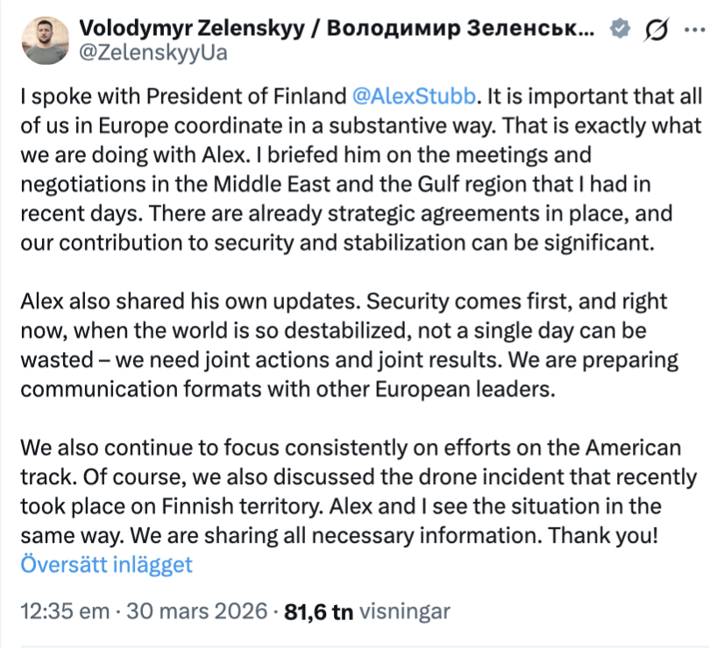Open the 12:35 em post timestamp
Image resolution: width=724 pixels, height=648 pixels.
(x=62, y=611)
